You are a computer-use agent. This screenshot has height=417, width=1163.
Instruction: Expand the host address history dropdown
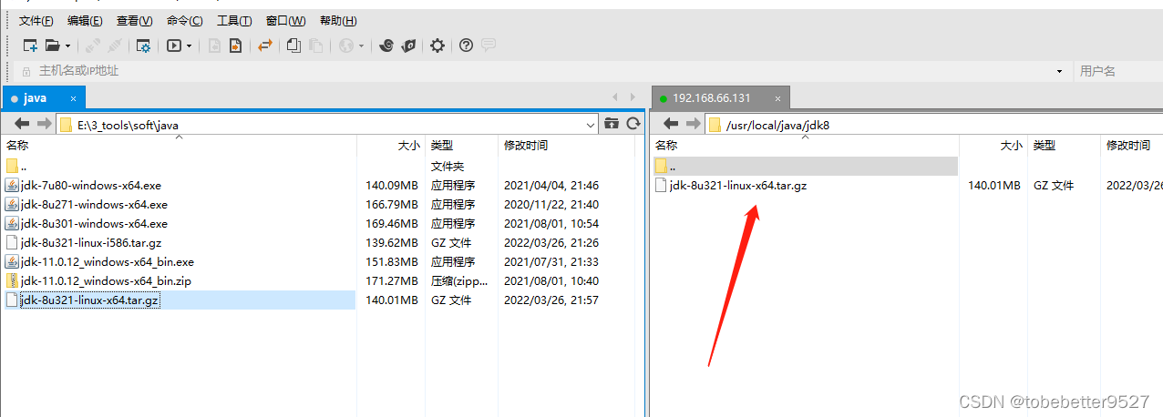1059,71
